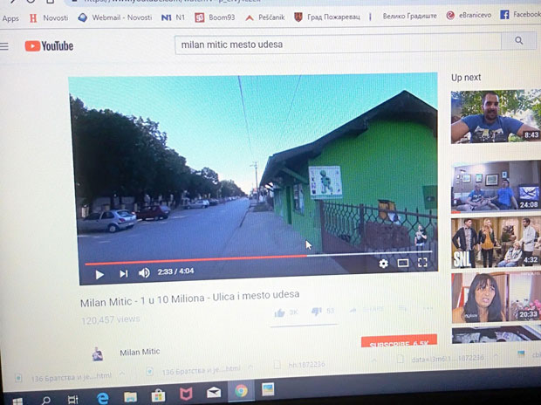The image size is (541, 405).
Task: Enter fullscreen mode in the player
Action: (x=423, y=262)
